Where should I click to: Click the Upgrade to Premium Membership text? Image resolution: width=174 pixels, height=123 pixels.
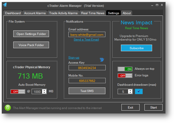pyautogui.click(x=135, y=38)
